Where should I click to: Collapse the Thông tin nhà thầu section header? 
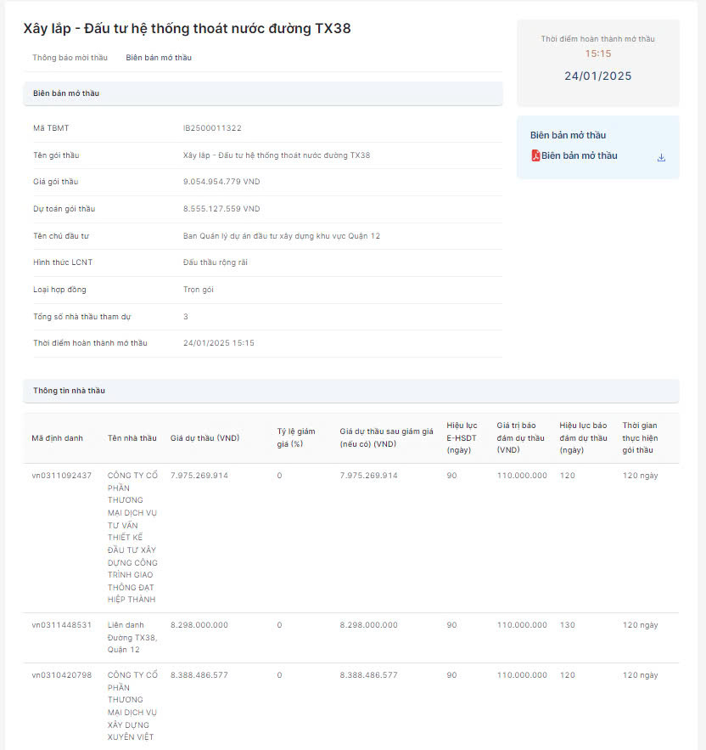pyautogui.click(x=350, y=391)
